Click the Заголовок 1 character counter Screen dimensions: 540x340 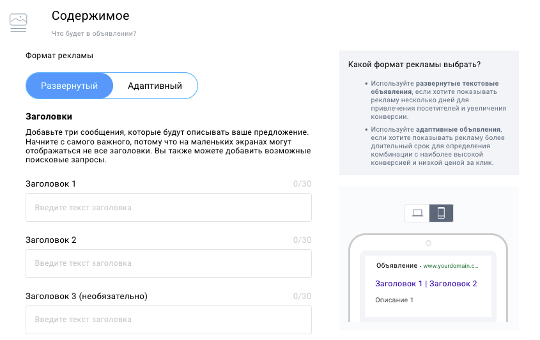(302, 183)
